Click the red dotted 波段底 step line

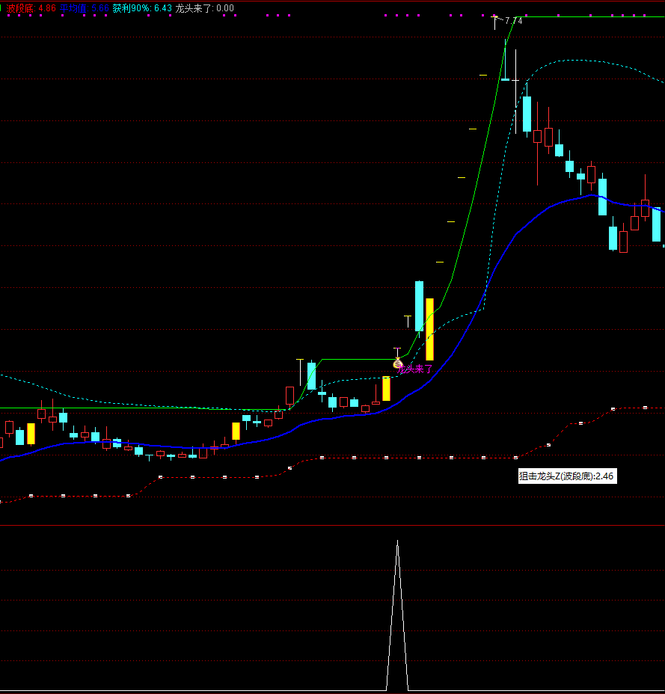(419, 457)
